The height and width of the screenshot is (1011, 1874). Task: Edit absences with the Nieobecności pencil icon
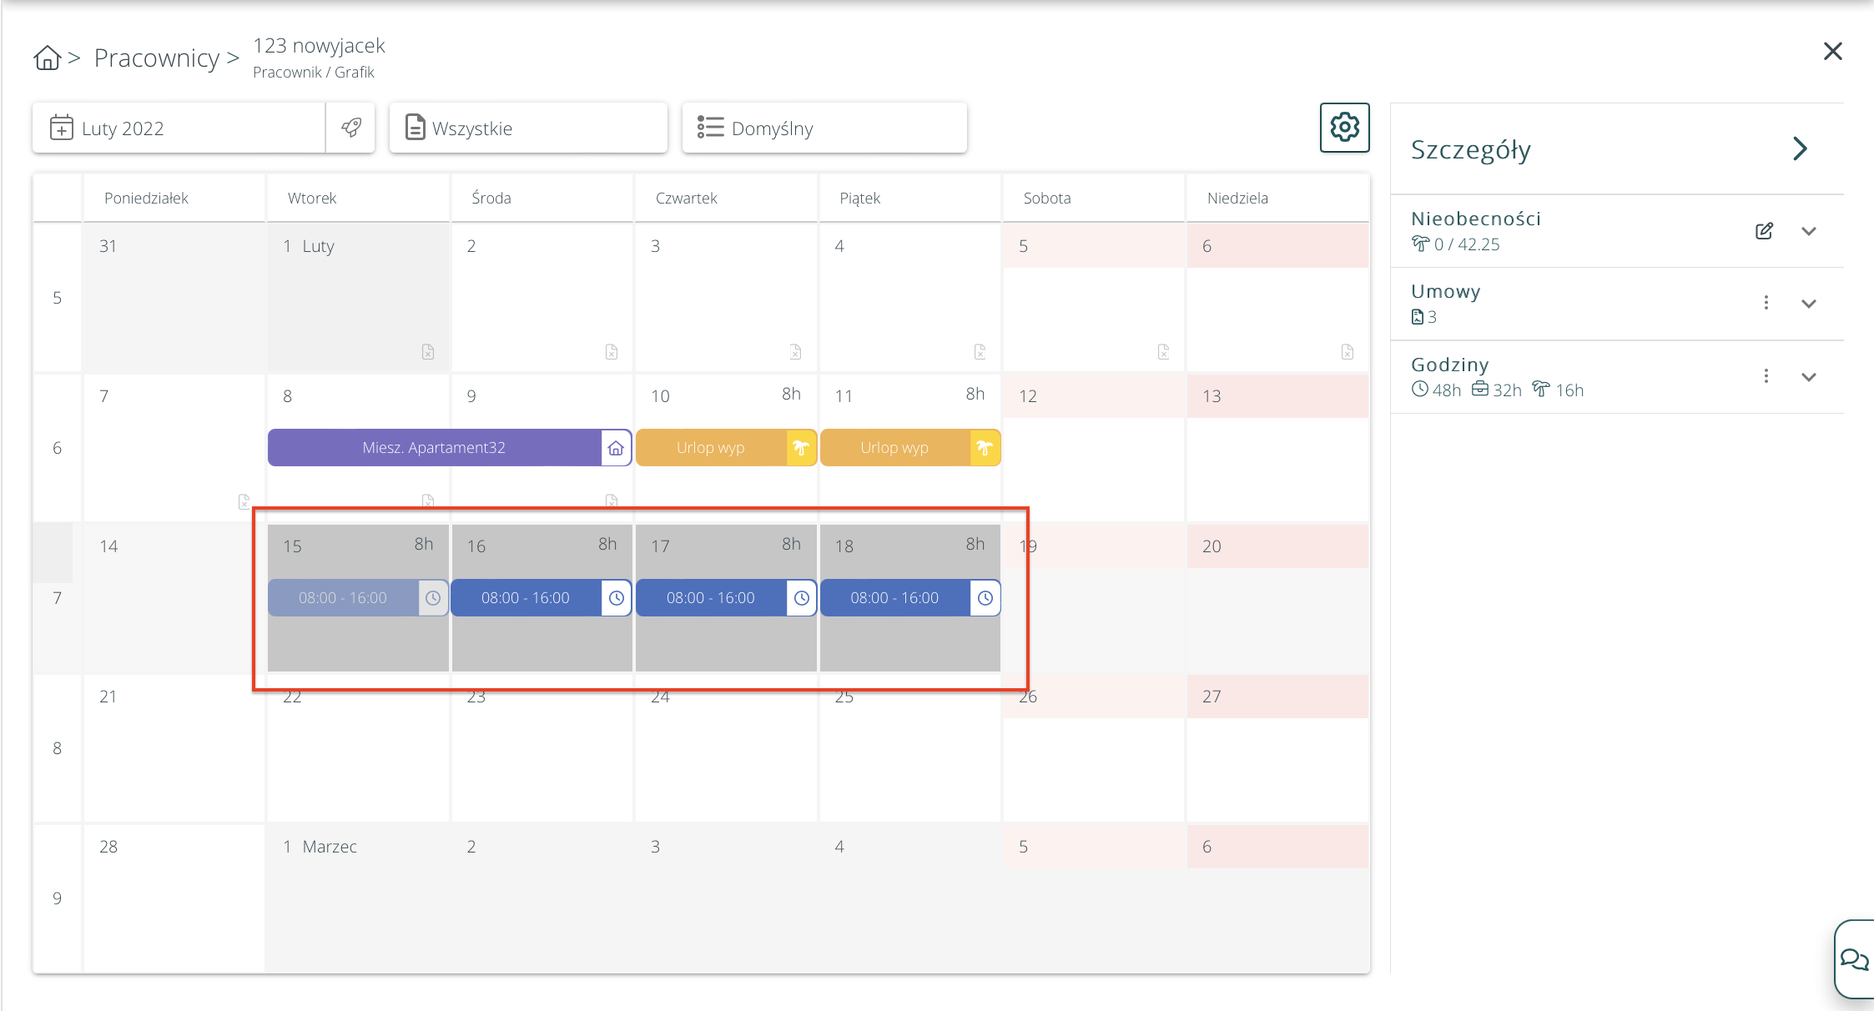(1764, 231)
